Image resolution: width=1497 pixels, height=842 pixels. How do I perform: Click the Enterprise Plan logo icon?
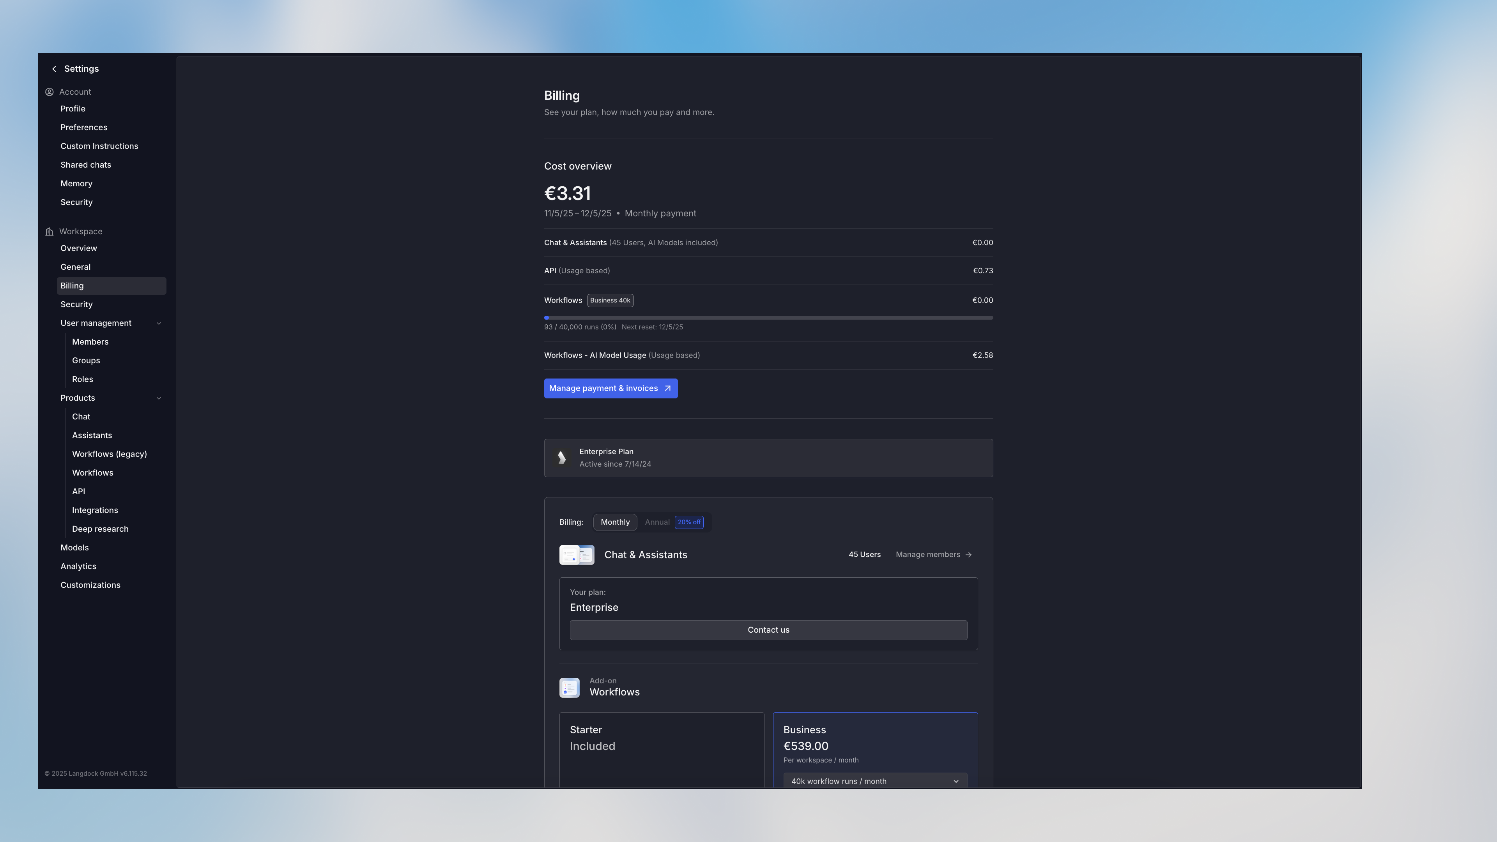561,458
